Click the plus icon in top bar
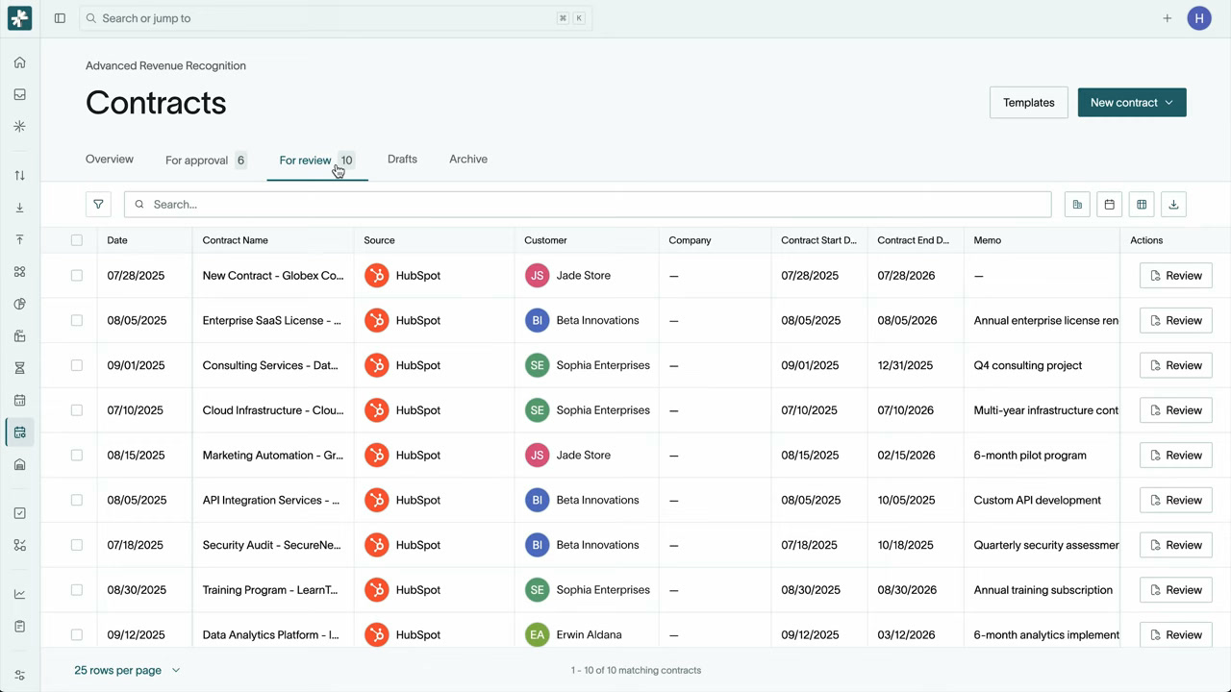This screenshot has width=1231, height=692. (1167, 18)
